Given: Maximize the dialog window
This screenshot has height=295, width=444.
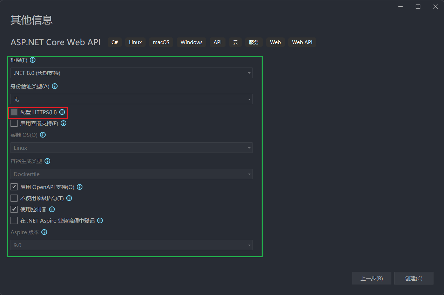Looking at the screenshot, I should pos(418,7).
